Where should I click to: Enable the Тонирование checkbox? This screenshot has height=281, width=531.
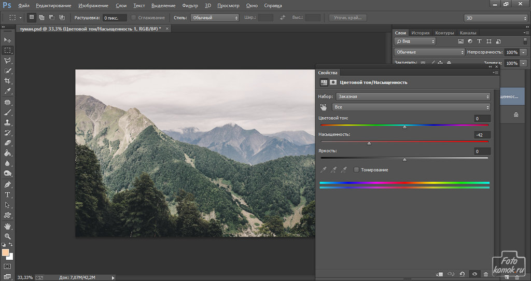356,170
